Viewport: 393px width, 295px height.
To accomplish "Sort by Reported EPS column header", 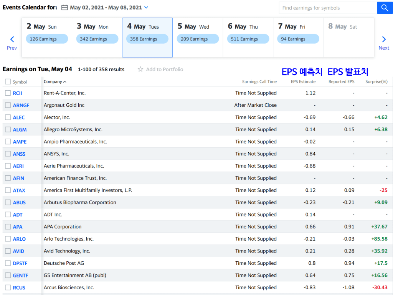I will 341,81.
